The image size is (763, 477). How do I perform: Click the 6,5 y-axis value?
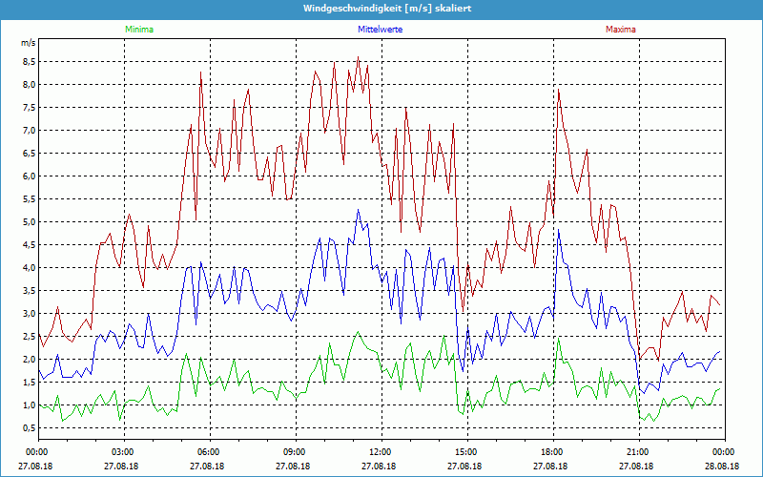29,154
